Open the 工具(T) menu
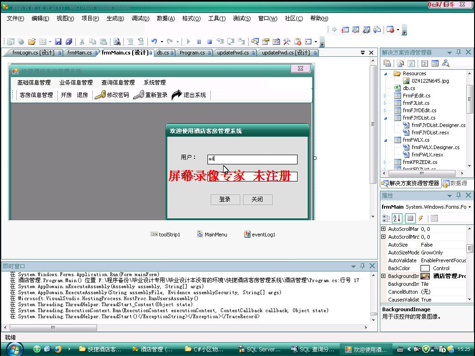Image resolution: width=475 pixels, height=356 pixels. point(217,18)
